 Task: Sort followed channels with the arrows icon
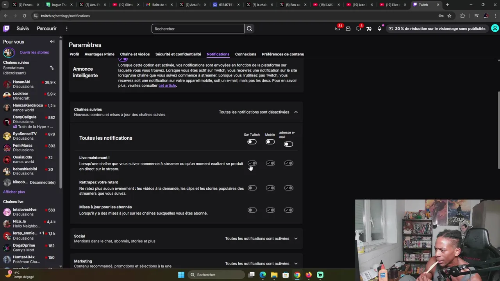[52, 68]
